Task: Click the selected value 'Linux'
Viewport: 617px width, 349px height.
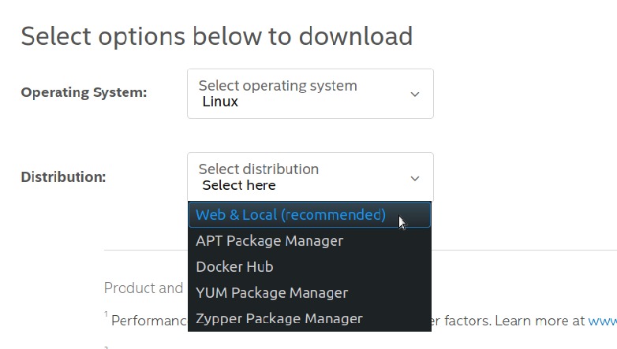Action: pyautogui.click(x=220, y=102)
